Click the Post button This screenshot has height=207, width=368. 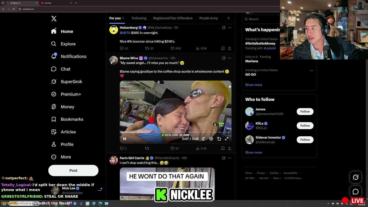click(x=73, y=170)
